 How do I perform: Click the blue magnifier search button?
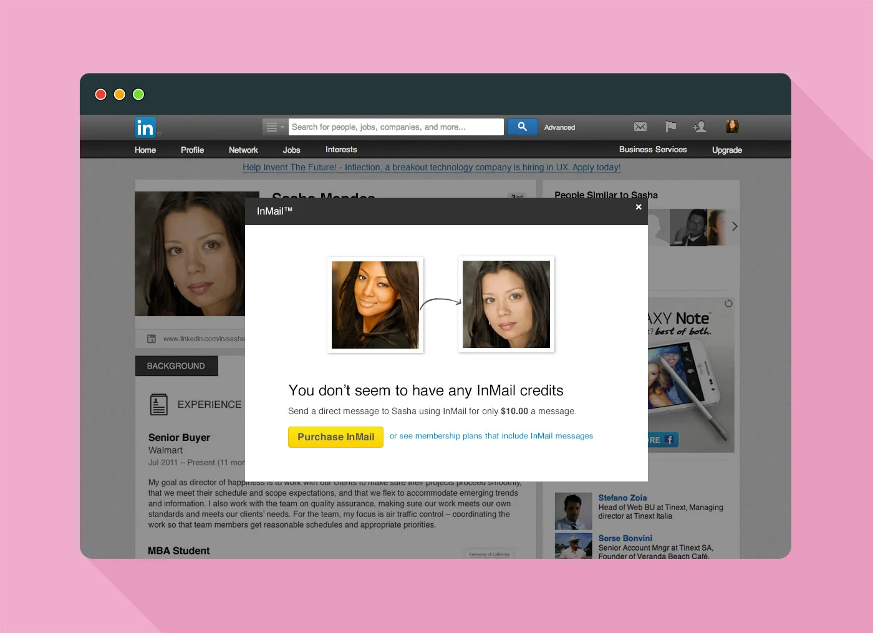523,127
